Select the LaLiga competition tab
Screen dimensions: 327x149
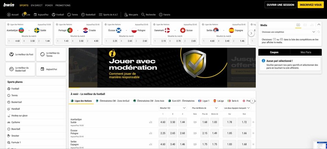[219, 101]
